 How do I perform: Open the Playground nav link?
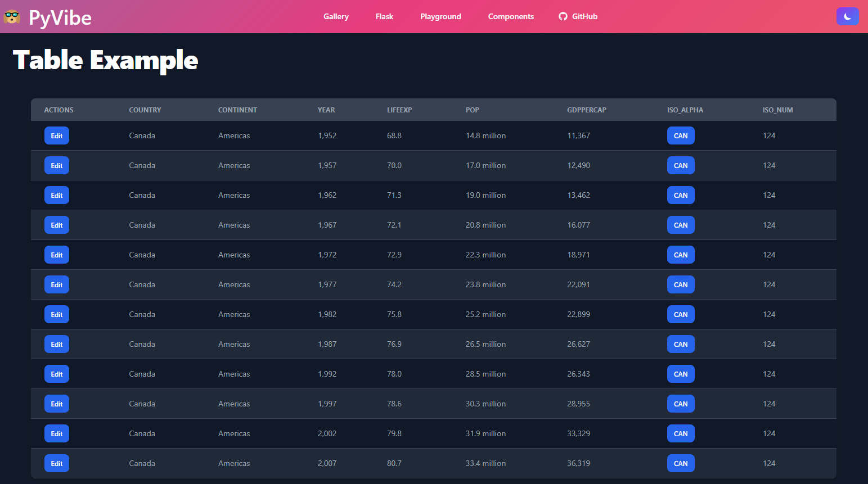pyautogui.click(x=440, y=16)
